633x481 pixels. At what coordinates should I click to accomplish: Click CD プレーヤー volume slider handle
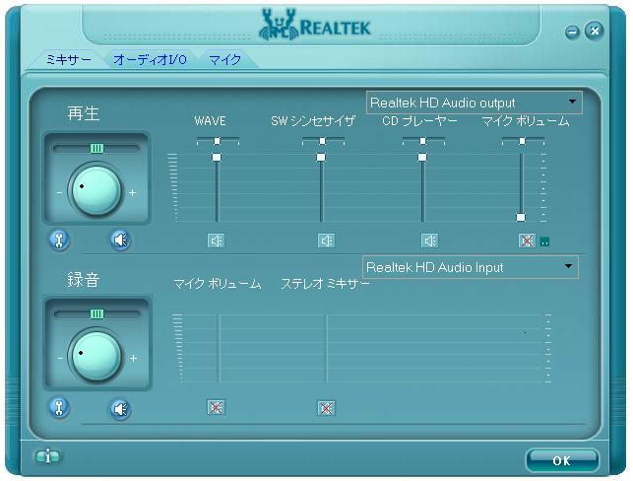pos(422,157)
